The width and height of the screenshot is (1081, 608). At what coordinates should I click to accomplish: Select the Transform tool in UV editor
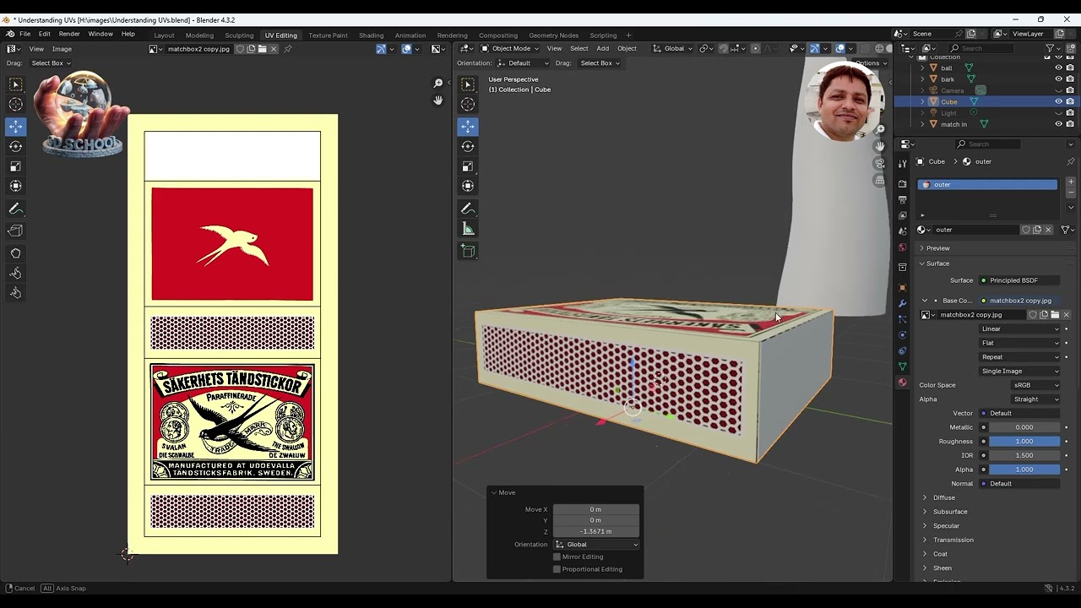15,186
